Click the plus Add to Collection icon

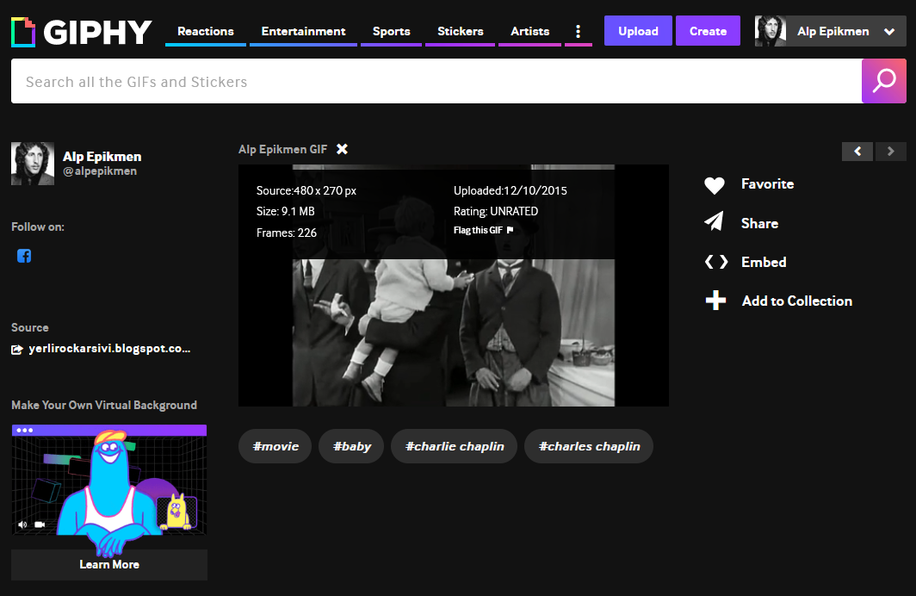715,301
